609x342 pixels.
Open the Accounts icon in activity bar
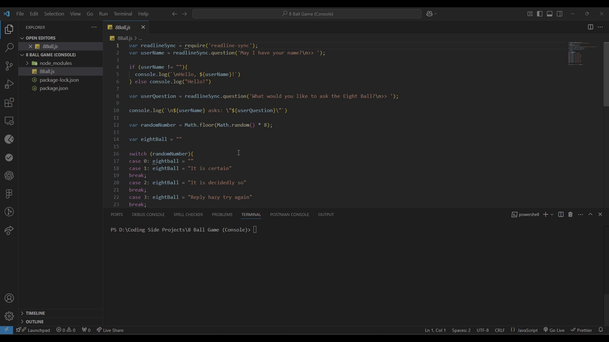pyautogui.click(x=9, y=298)
